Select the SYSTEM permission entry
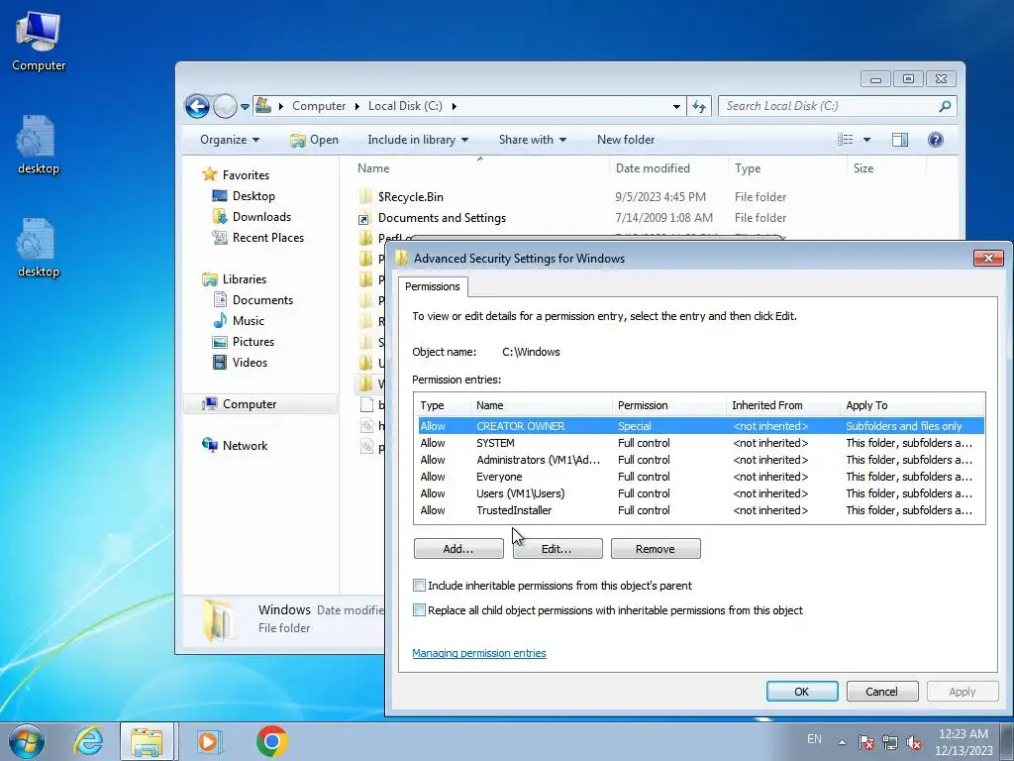Viewport: 1014px width, 761px height. click(x=701, y=443)
